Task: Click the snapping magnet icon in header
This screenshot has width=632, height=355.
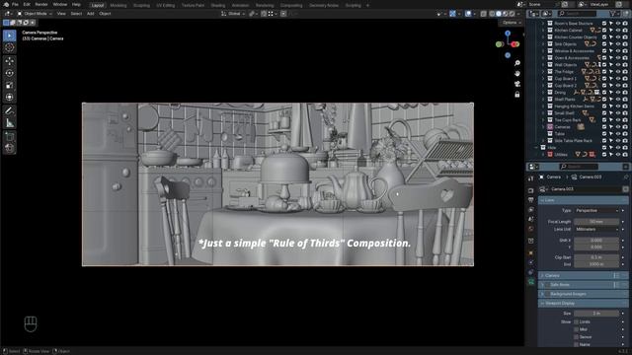Action: coord(264,14)
